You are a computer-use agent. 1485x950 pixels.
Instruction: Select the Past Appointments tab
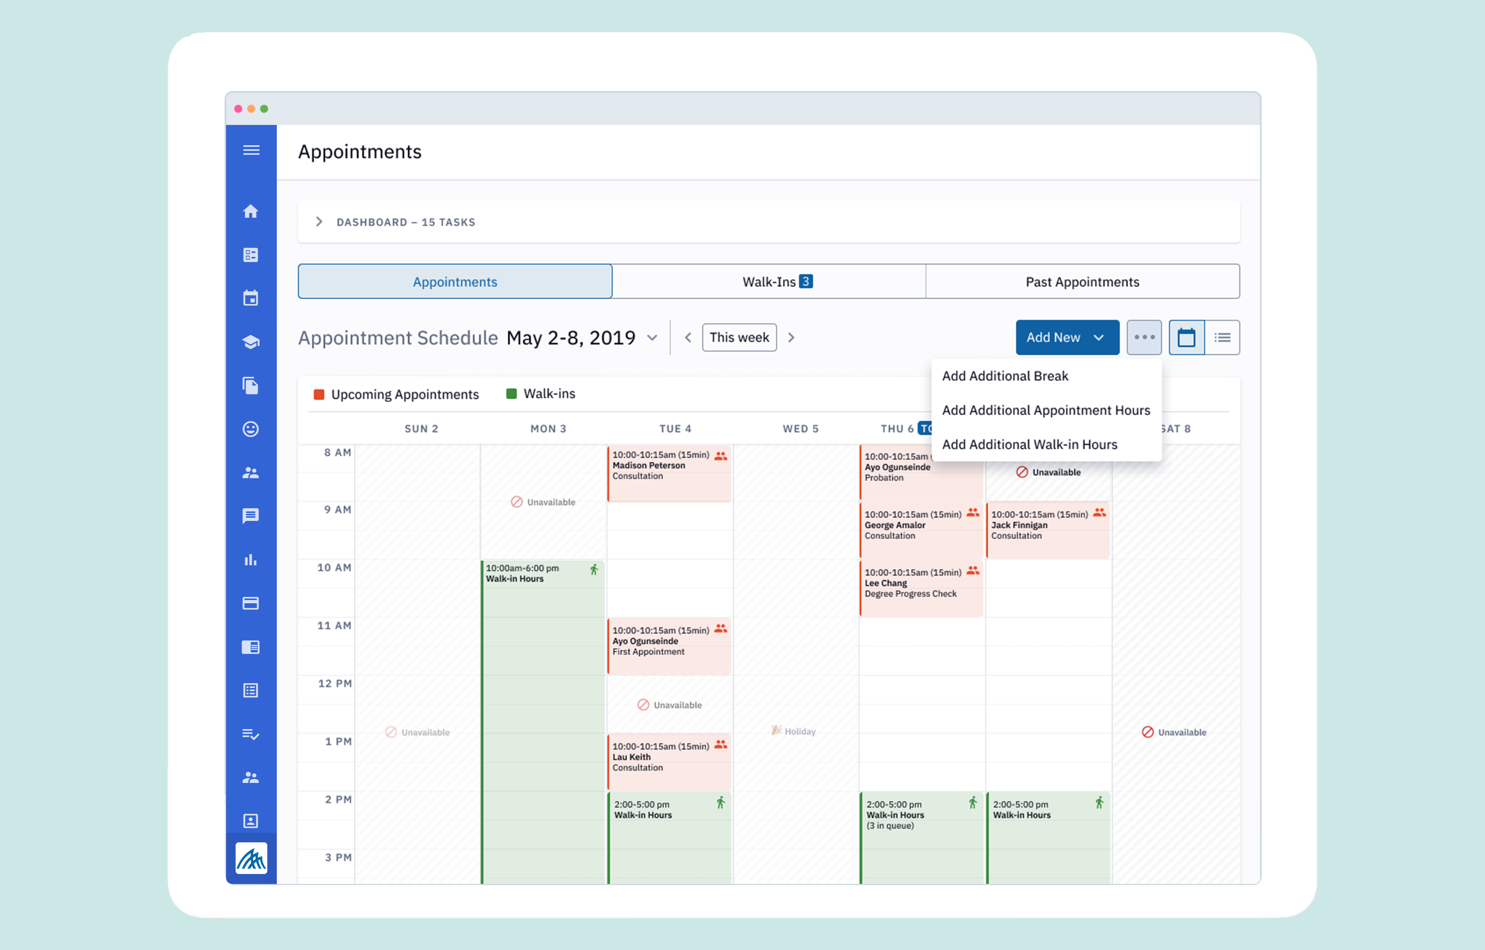1082,282
